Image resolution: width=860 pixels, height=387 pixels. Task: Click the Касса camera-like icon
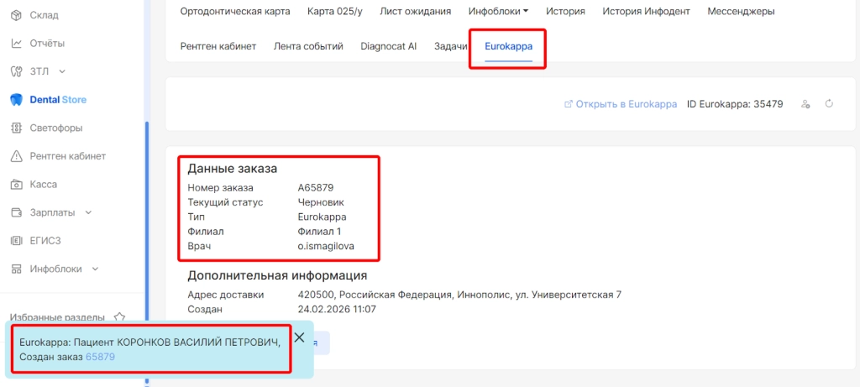pos(16,184)
